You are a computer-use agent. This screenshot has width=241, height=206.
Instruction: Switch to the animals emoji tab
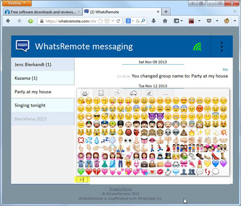coord(100,93)
